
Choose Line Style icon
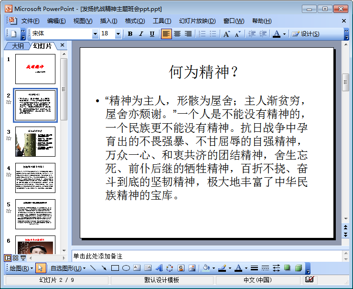(254, 268)
